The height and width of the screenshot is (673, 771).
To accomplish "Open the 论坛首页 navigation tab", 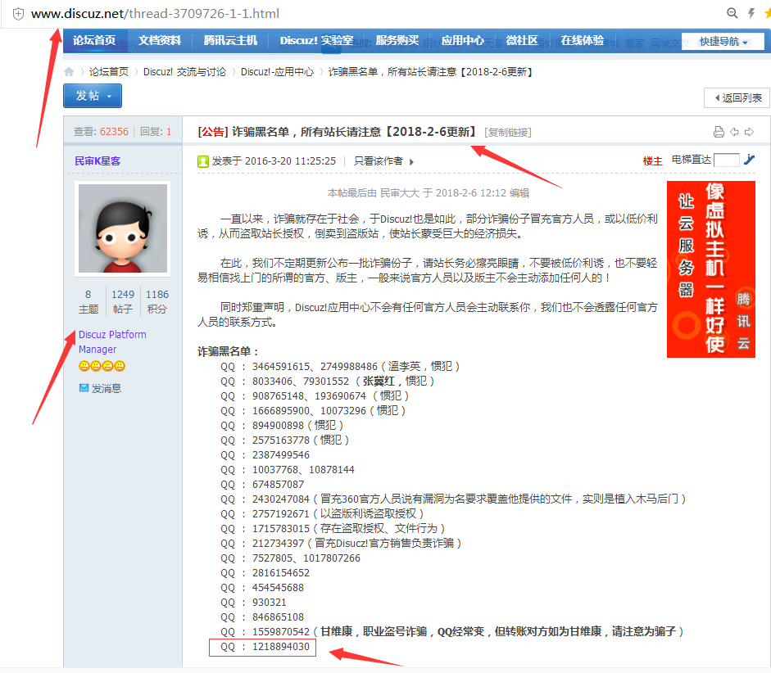I will (94, 40).
